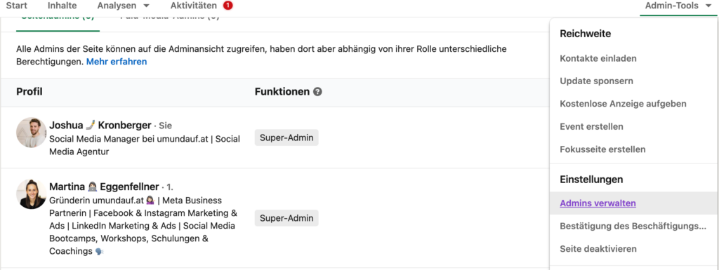The width and height of the screenshot is (719, 270).
Task: Click Martina's Super-Admin role badge
Action: point(286,218)
